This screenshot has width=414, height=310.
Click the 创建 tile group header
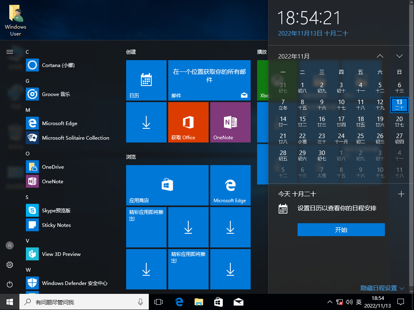pyautogui.click(x=131, y=52)
